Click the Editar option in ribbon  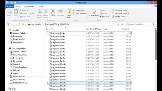(x=103, y=13)
